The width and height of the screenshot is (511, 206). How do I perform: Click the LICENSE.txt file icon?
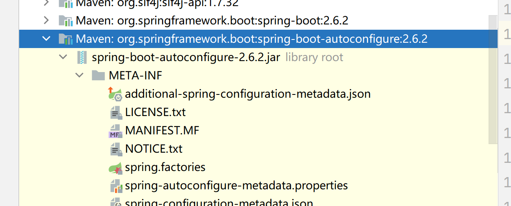click(x=116, y=112)
